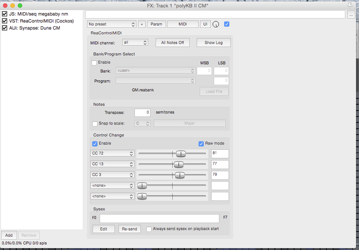The width and height of the screenshot is (359, 250).
Task: Uncheck JS: MIDI/seq megababy nm plugin
Action: click(x=4, y=14)
